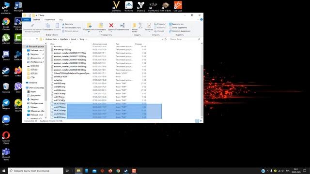Click Firefox icon in taskbar

(110, 171)
